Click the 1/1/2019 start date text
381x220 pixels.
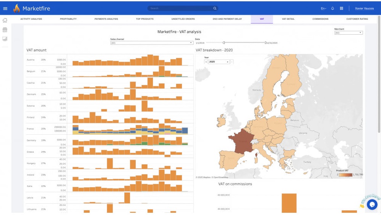(200, 43)
